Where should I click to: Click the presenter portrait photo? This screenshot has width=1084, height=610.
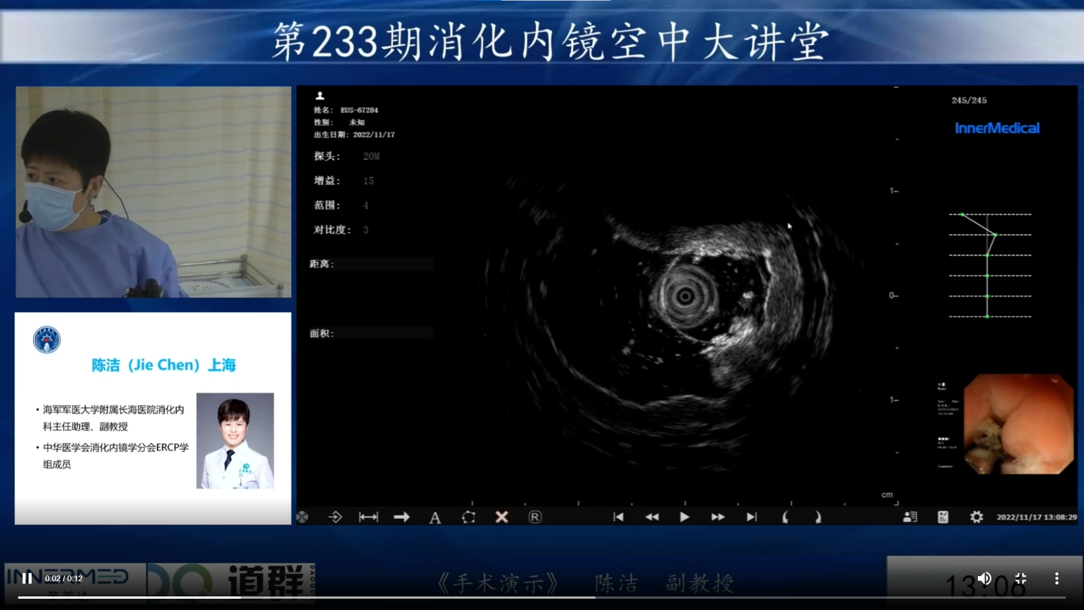[235, 441]
